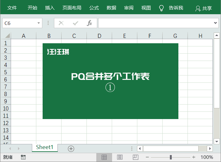This screenshot has height=162, width=221.
Task: Click inside the formula bar input
Action: pyautogui.click(x=156, y=23)
